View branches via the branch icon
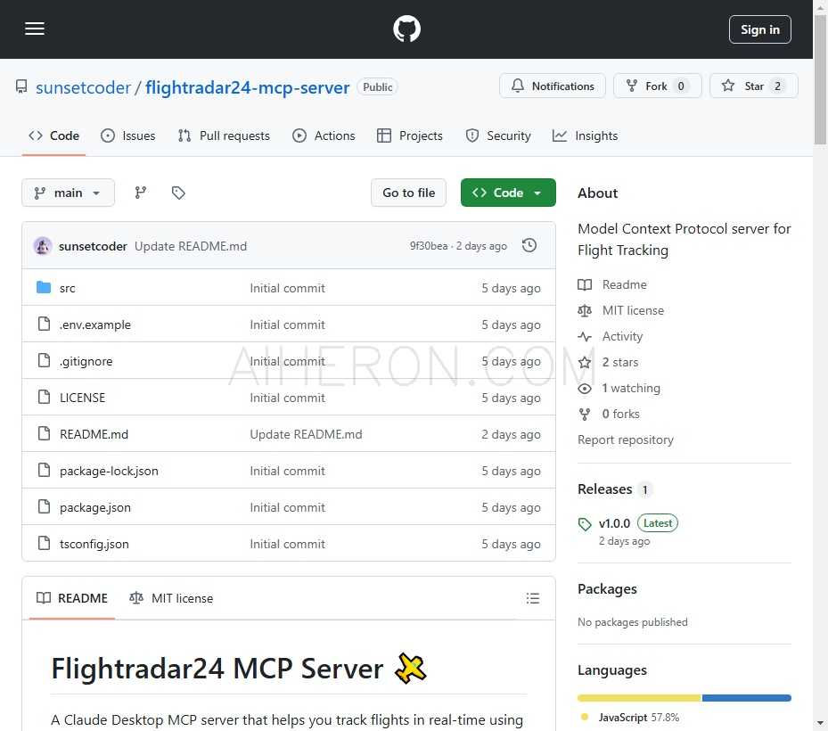828x731 pixels. click(141, 193)
